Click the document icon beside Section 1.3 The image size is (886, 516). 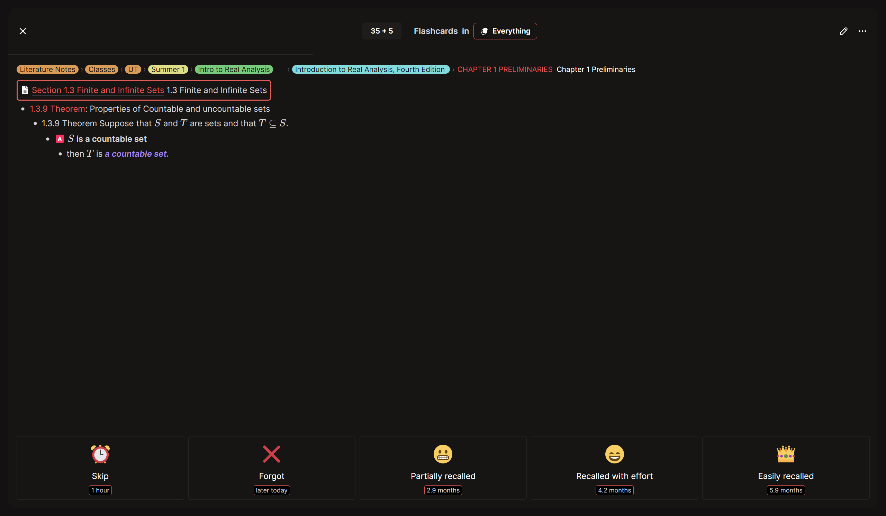click(x=25, y=90)
